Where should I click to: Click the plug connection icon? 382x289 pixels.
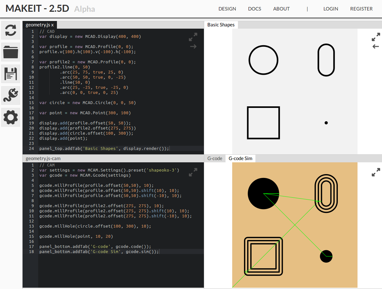(11, 95)
